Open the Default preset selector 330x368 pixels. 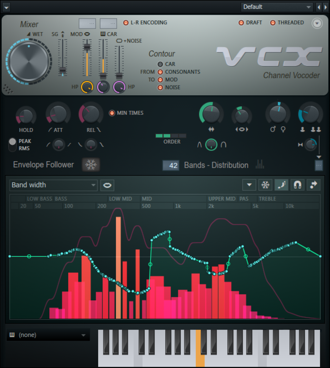click(277, 7)
